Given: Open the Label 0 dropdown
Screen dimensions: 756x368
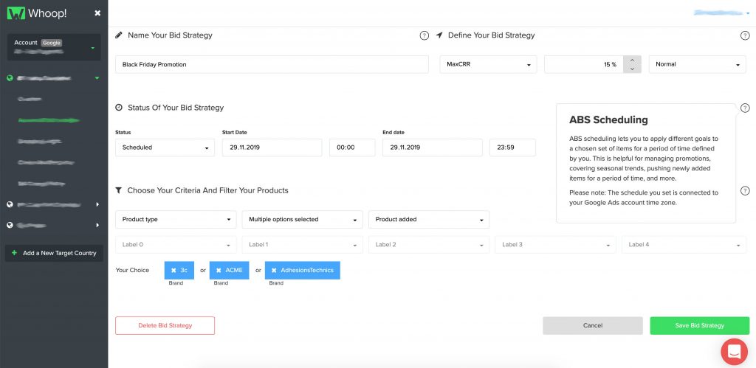Looking at the screenshot, I should point(176,245).
